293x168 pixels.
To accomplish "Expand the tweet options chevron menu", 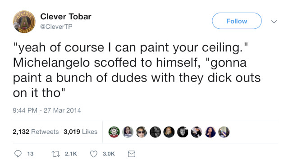I will 274,22.
